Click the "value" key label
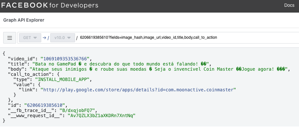 23,85
